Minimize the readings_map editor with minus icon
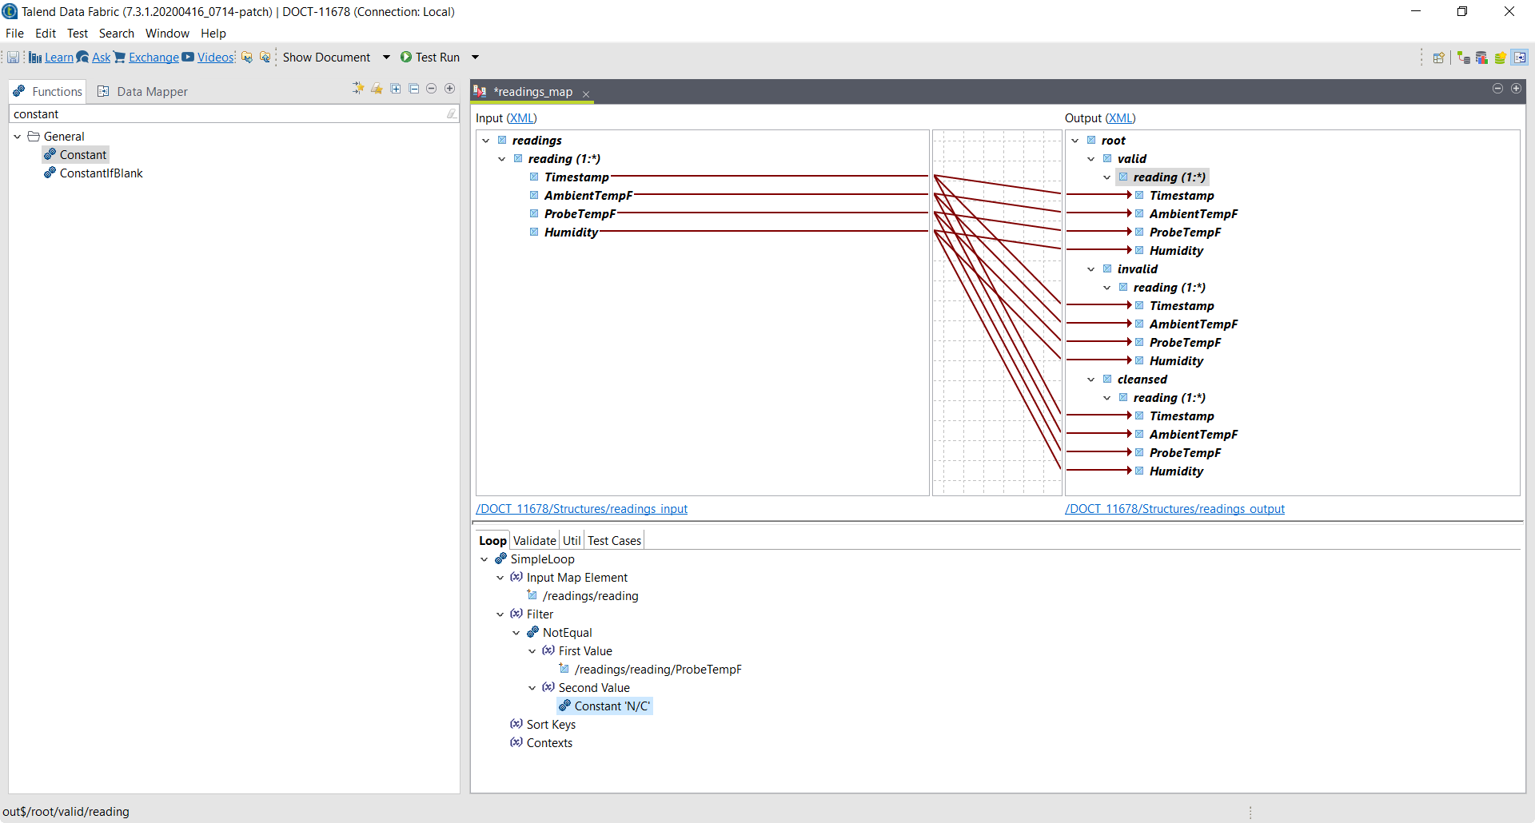 [x=1497, y=89]
